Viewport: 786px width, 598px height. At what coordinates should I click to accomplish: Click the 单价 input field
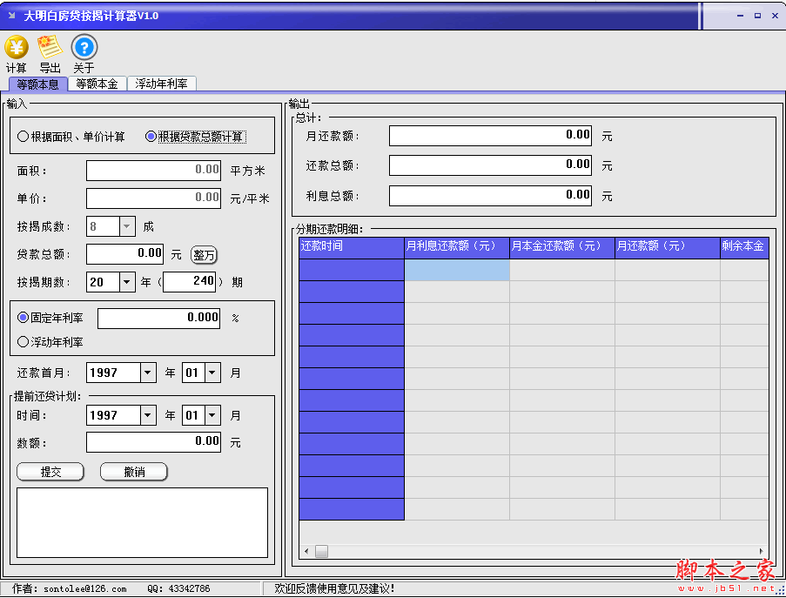[x=153, y=198]
